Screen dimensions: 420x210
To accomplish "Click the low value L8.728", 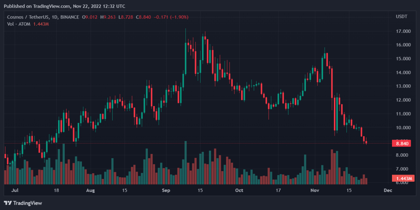I will pos(126,17).
